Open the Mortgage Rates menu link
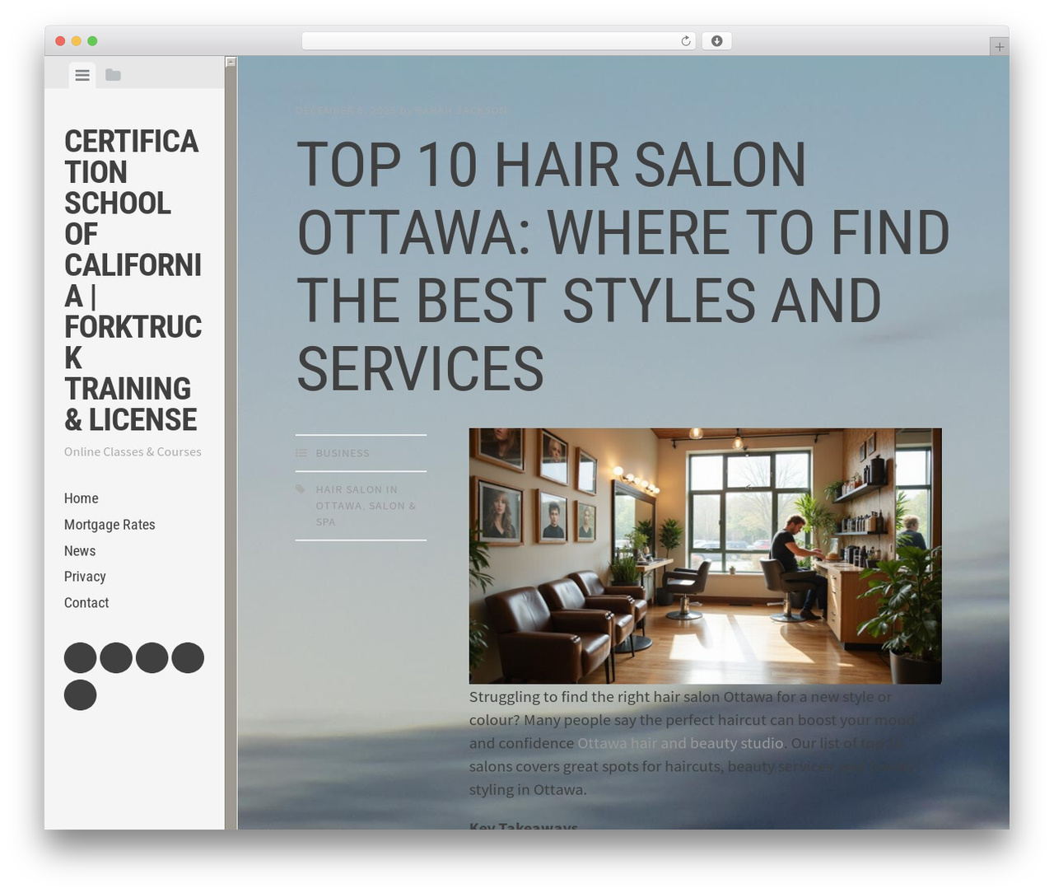1054x893 pixels. (x=110, y=525)
